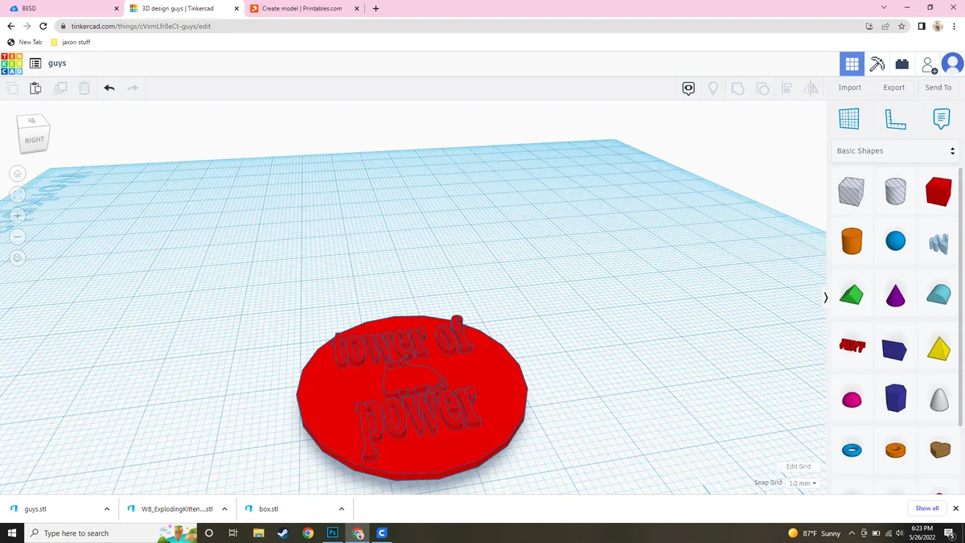Open the Bricks mode icon

[x=902, y=64]
